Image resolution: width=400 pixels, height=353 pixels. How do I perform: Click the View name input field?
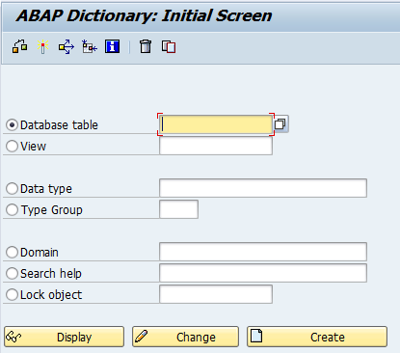[216, 146]
